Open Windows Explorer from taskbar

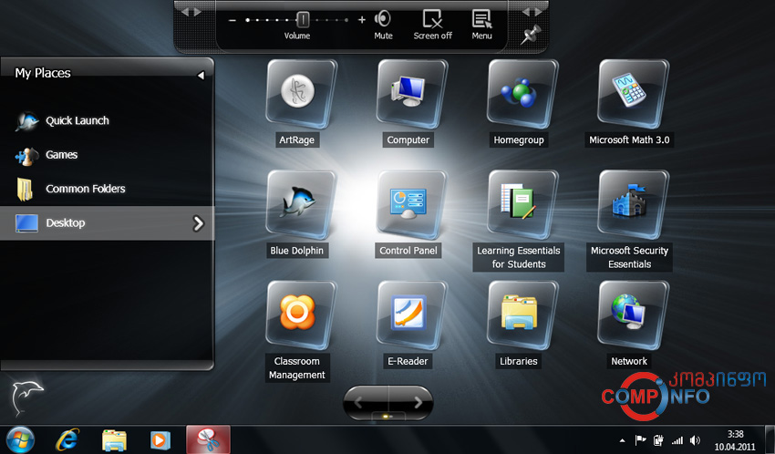click(x=114, y=440)
